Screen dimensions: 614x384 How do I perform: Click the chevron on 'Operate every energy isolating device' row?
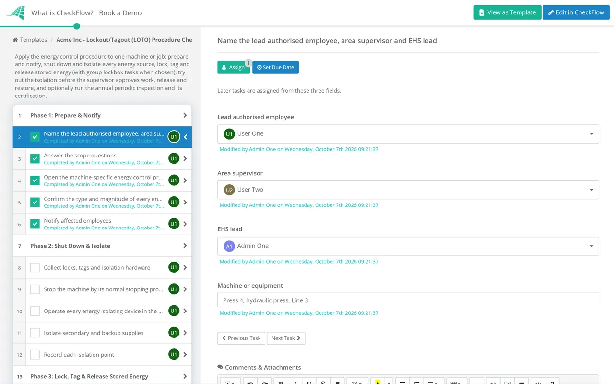(x=185, y=311)
